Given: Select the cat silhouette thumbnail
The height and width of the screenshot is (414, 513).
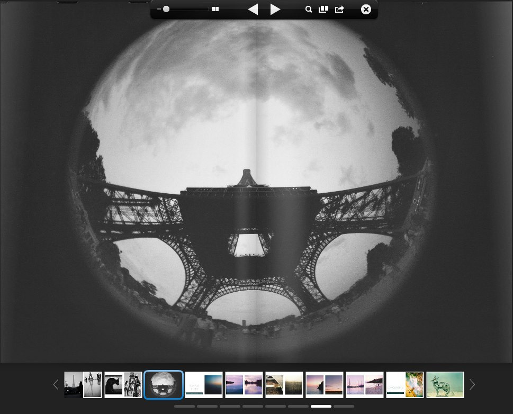Looking at the screenshot, I should pyautogui.click(x=123, y=385).
